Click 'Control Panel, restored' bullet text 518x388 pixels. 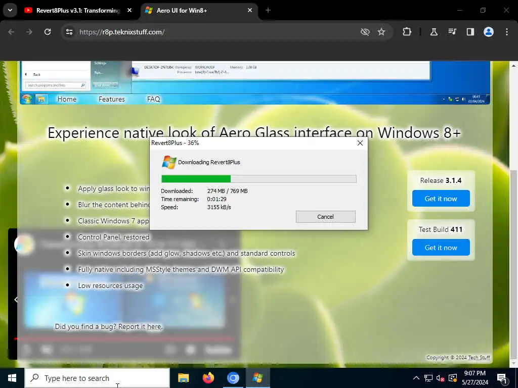coord(114,237)
